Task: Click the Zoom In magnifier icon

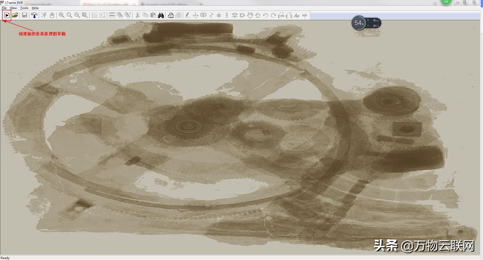Action: pyautogui.click(x=62, y=15)
